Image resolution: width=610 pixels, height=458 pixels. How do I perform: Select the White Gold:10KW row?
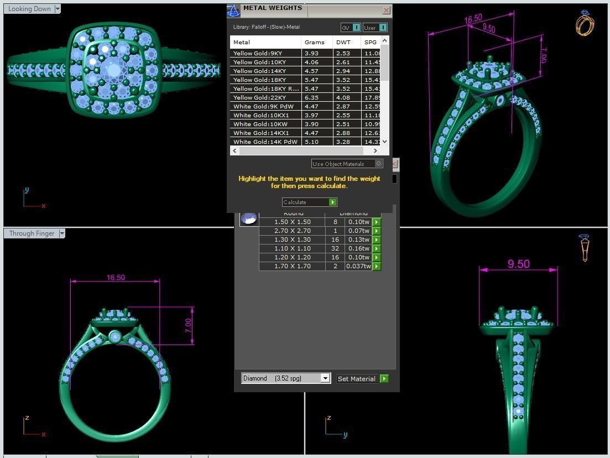coord(305,124)
